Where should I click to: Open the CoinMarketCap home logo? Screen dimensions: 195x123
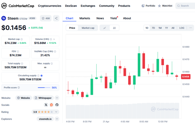click(x=18, y=6)
